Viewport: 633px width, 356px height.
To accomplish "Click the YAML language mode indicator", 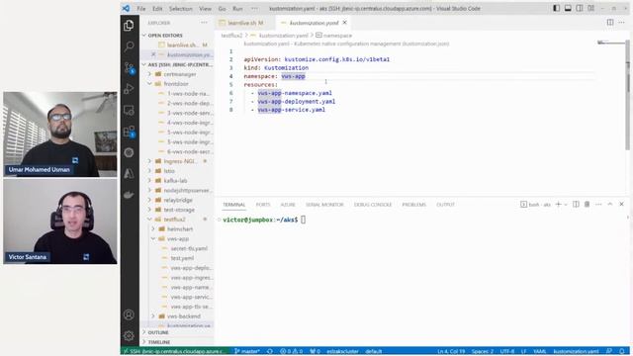I will coord(539,351).
